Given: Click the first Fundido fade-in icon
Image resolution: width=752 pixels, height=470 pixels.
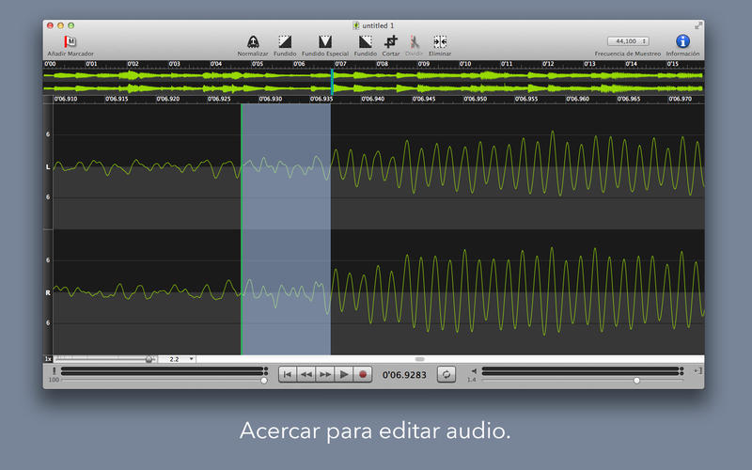Looking at the screenshot, I should pyautogui.click(x=285, y=41).
